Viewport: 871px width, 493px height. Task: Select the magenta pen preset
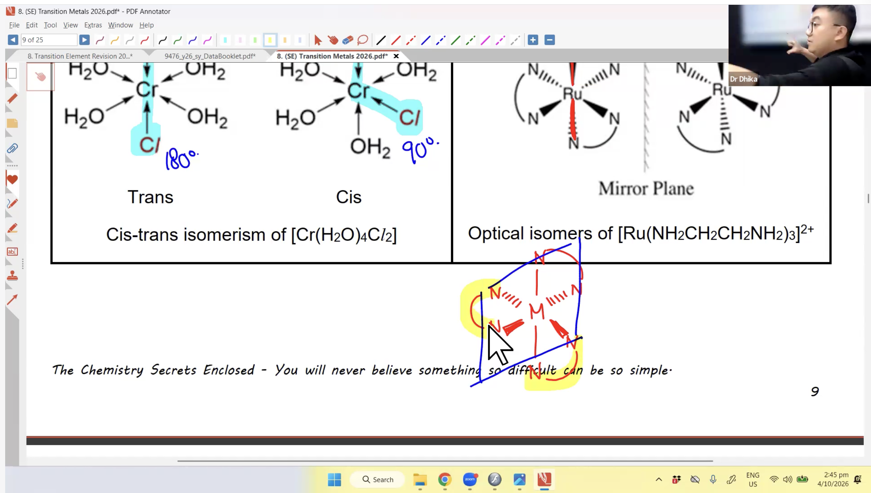click(207, 40)
